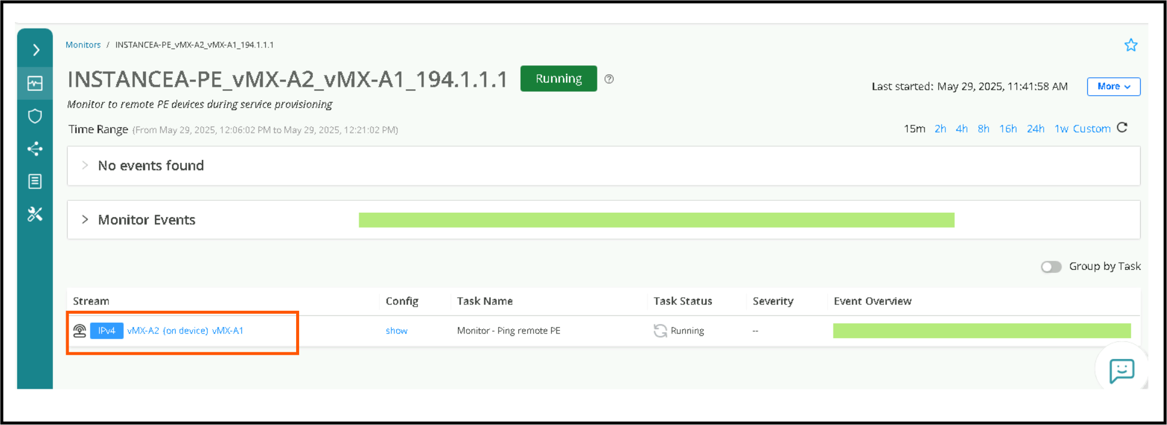Select the 24h time range

[1035, 129]
